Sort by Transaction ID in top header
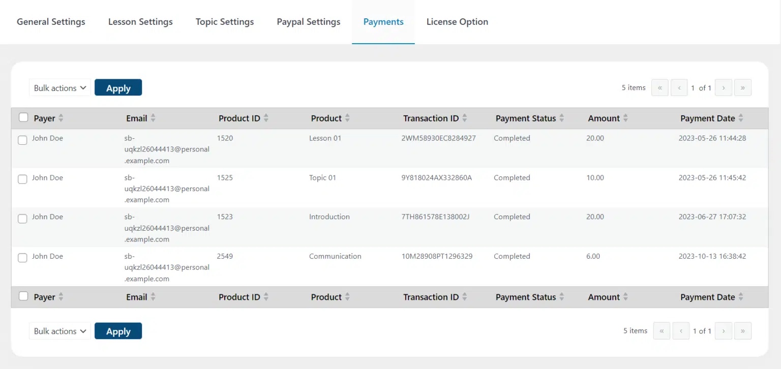The height and width of the screenshot is (369, 781). click(x=465, y=118)
